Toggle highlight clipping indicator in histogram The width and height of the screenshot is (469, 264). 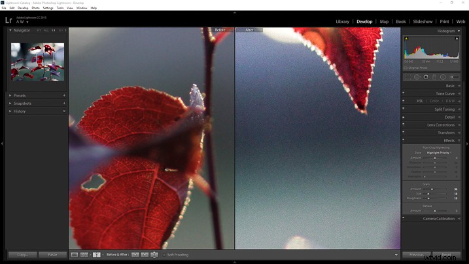pos(457,39)
